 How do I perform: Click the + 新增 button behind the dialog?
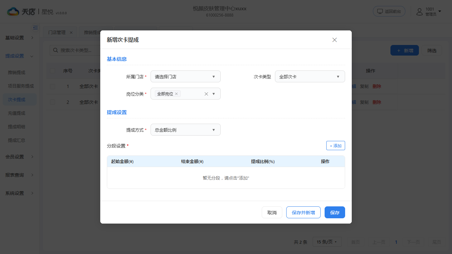(x=405, y=50)
